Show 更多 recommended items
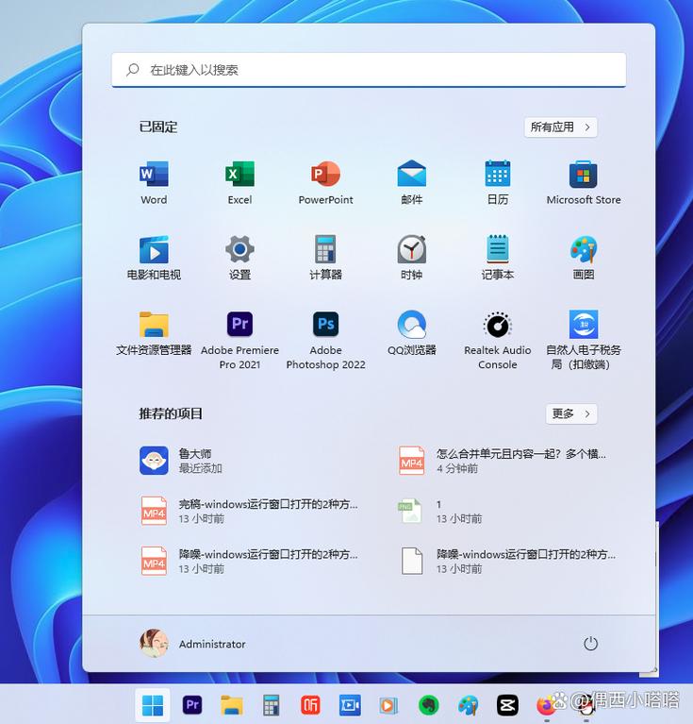 click(x=571, y=413)
